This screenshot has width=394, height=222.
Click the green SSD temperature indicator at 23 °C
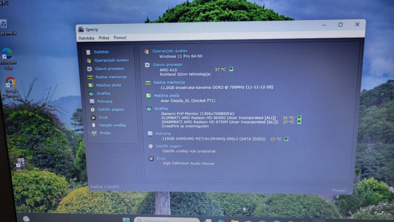[x=286, y=139]
